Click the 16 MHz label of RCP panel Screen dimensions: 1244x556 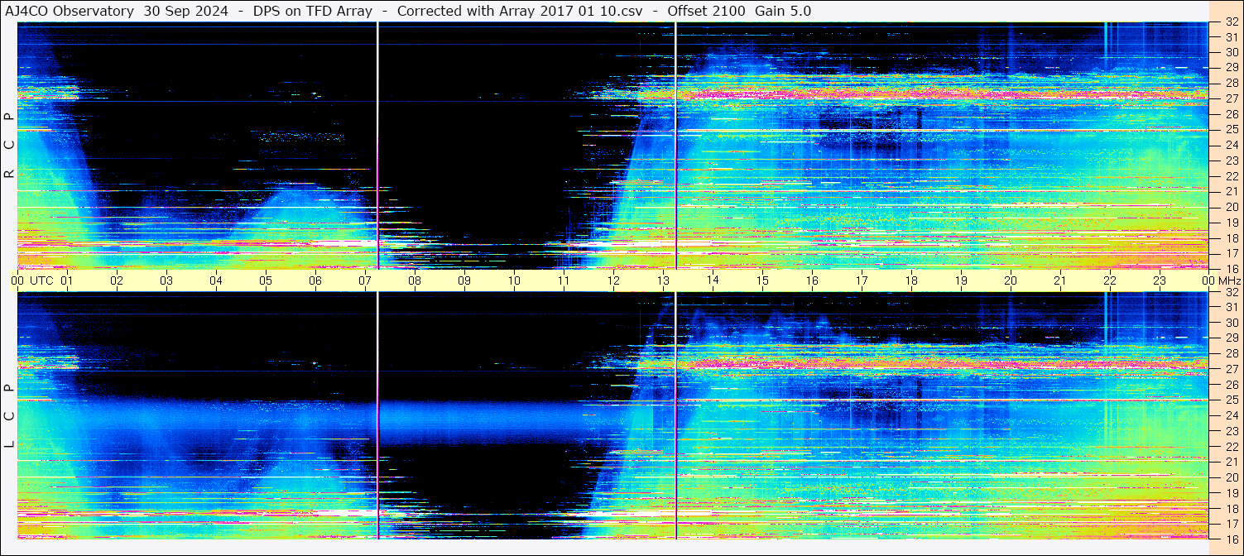coord(1231,268)
